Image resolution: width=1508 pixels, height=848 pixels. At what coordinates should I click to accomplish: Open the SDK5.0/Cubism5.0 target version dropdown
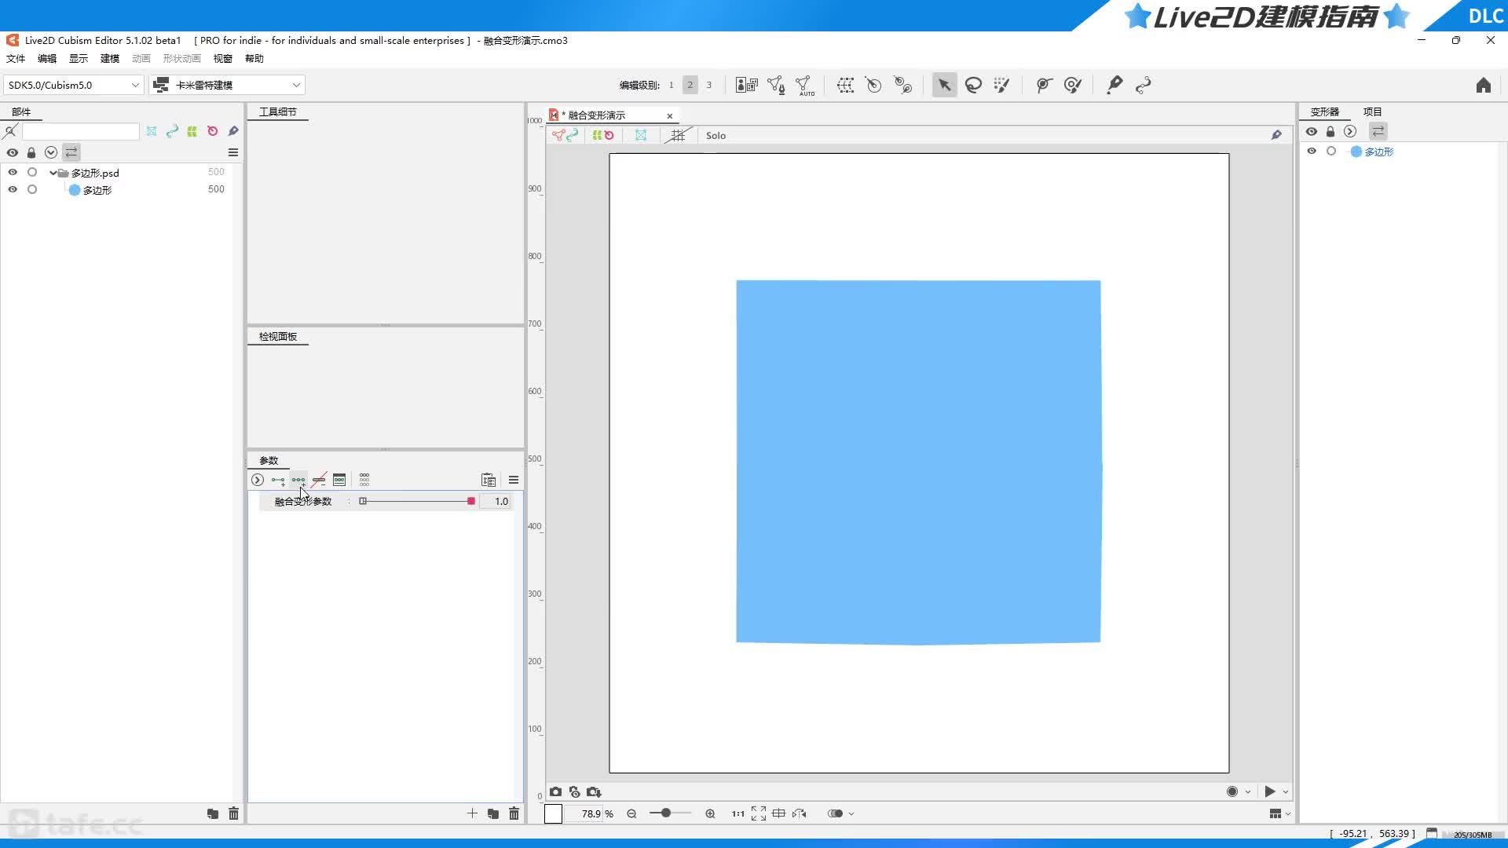pyautogui.click(x=72, y=85)
